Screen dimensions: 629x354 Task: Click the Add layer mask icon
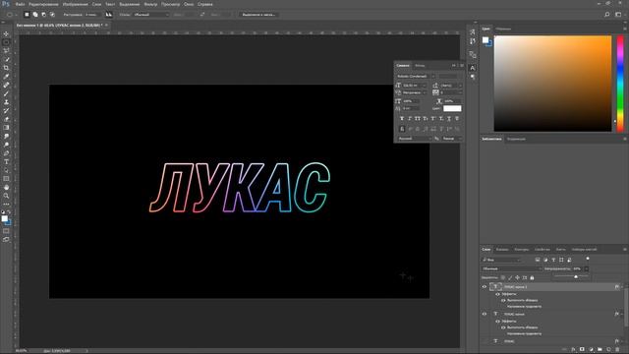point(582,350)
